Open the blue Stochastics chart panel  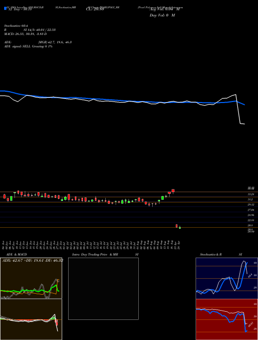pyautogui.click(x=227, y=278)
